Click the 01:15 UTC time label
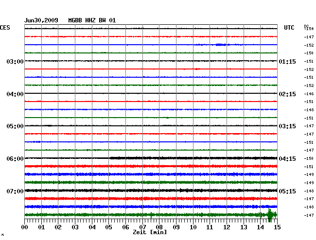The image size is (316, 240). pyautogui.click(x=287, y=61)
